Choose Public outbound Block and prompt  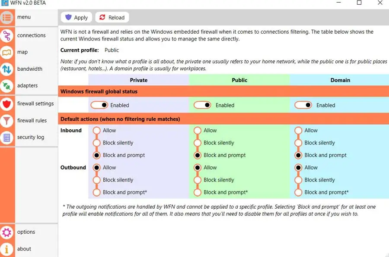pyautogui.click(x=198, y=192)
